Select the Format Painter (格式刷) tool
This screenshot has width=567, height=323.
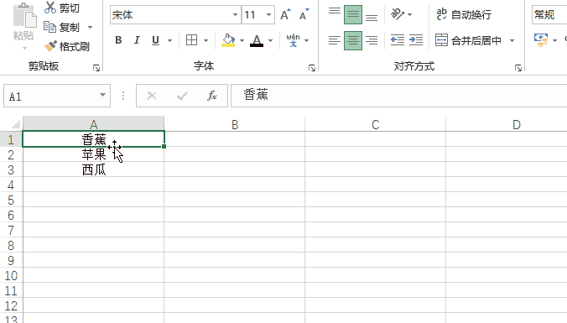[66, 46]
